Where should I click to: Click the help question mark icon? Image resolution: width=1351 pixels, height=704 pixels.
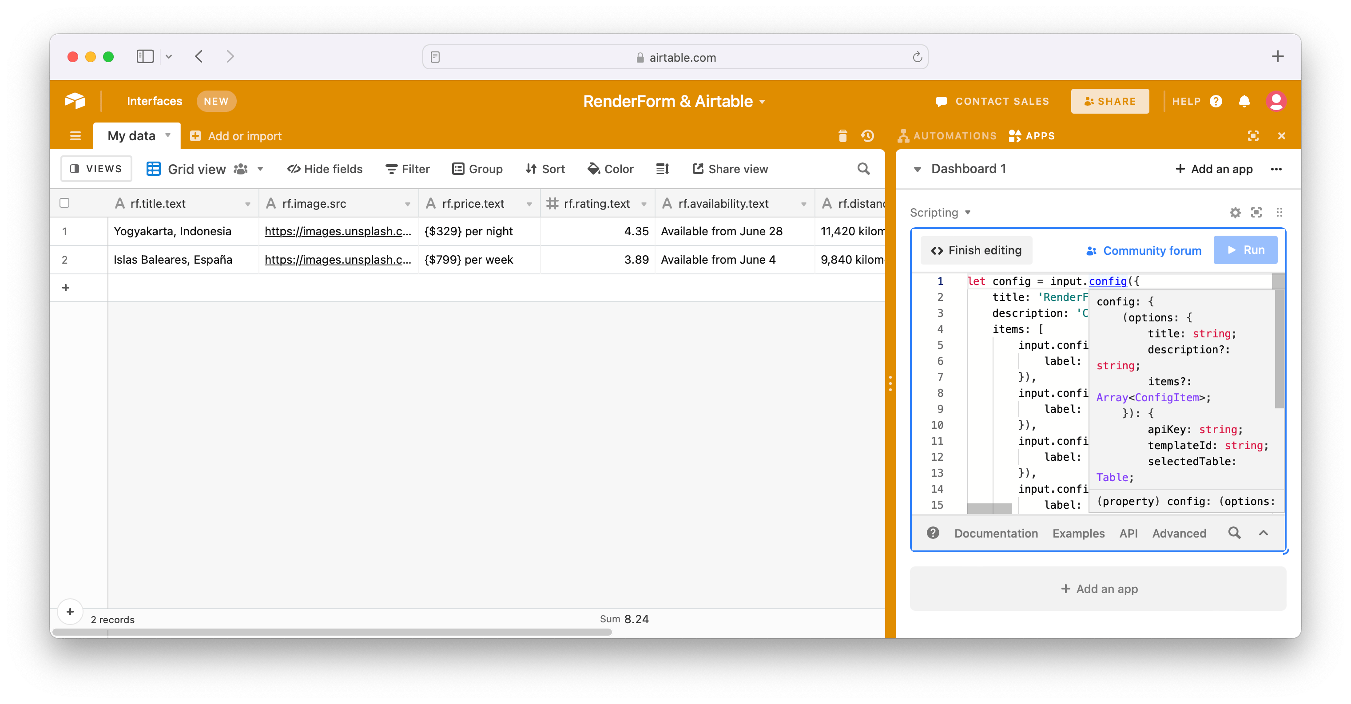[1216, 101]
